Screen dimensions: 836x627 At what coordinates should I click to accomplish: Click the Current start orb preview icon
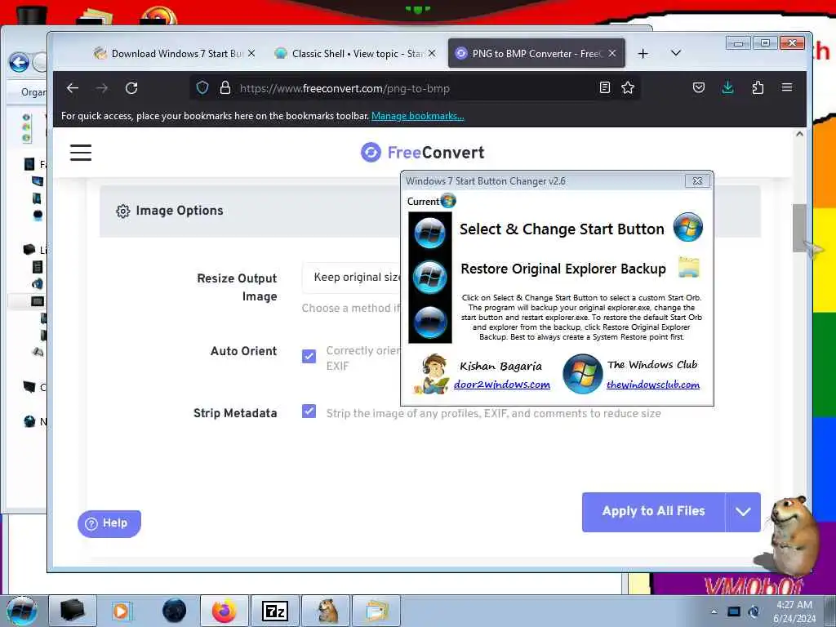[448, 201]
